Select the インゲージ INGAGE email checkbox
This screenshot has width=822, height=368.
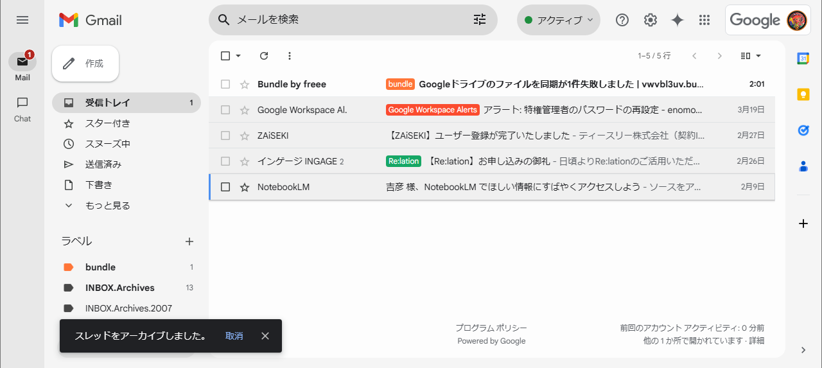tap(225, 161)
